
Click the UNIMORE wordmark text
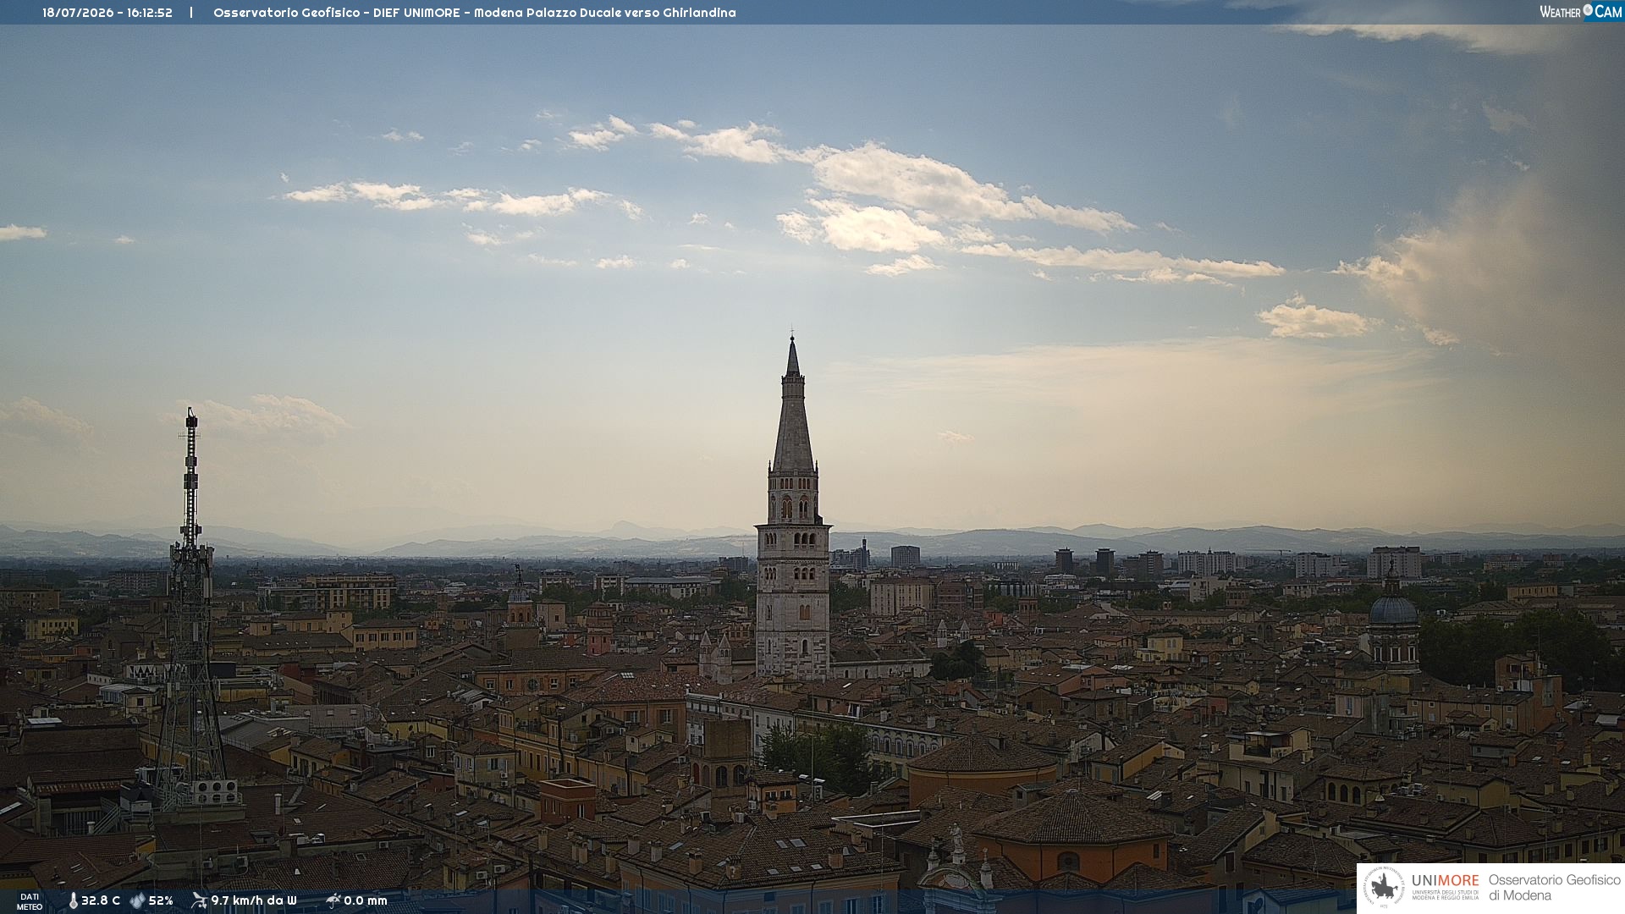click(x=1445, y=880)
